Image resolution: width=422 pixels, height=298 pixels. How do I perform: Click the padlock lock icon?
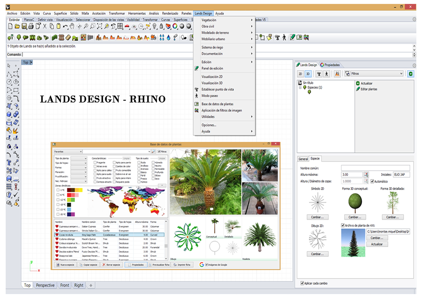click(161, 26)
